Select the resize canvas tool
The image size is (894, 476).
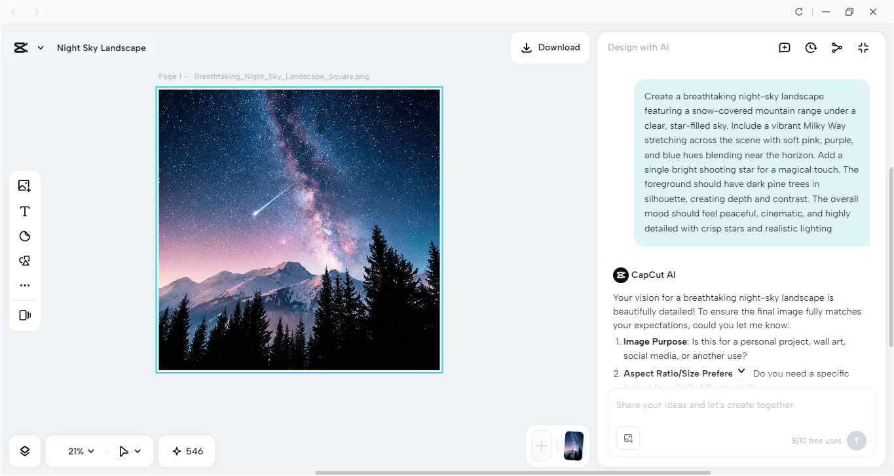[x=24, y=314]
